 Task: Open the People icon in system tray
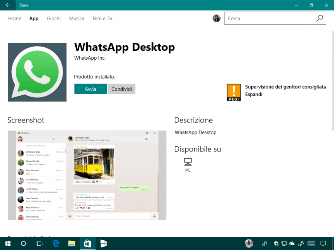point(264,243)
